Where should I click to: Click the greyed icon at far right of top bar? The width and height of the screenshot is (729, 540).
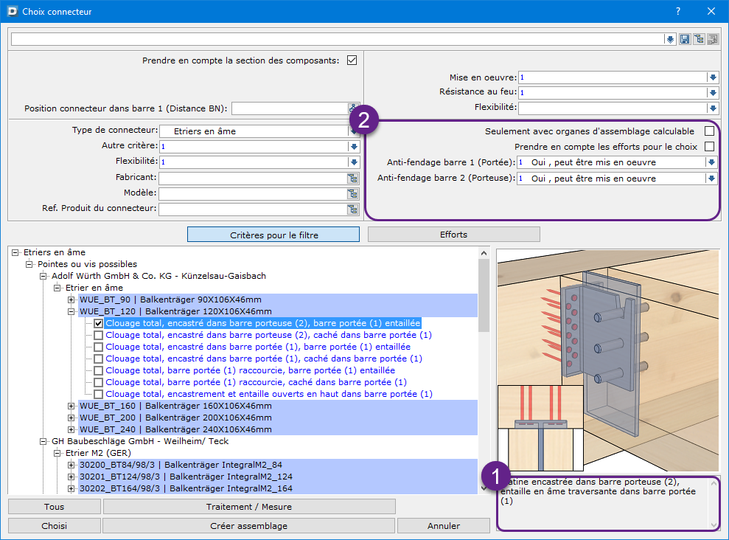click(x=712, y=39)
